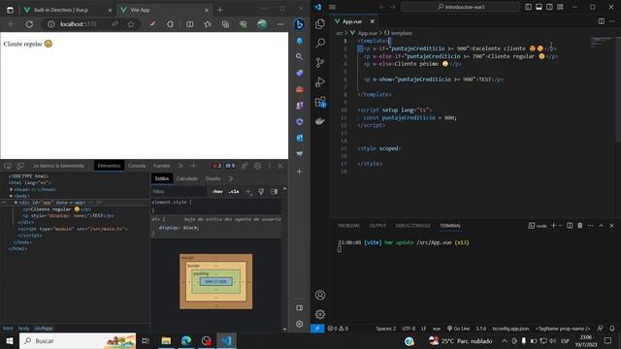Open the Source Control view in VS Code
Image resolution: width=621 pixels, height=349 pixels.
pyautogui.click(x=320, y=62)
